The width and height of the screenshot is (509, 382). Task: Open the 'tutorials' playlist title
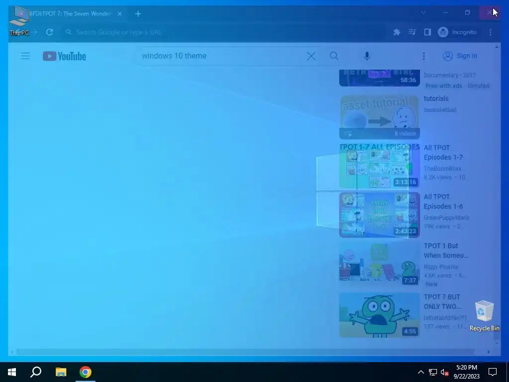click(436, 98)
